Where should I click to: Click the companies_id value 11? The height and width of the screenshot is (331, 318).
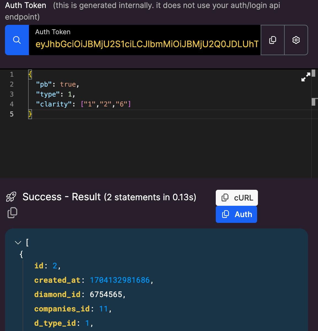tap(103, 309)
